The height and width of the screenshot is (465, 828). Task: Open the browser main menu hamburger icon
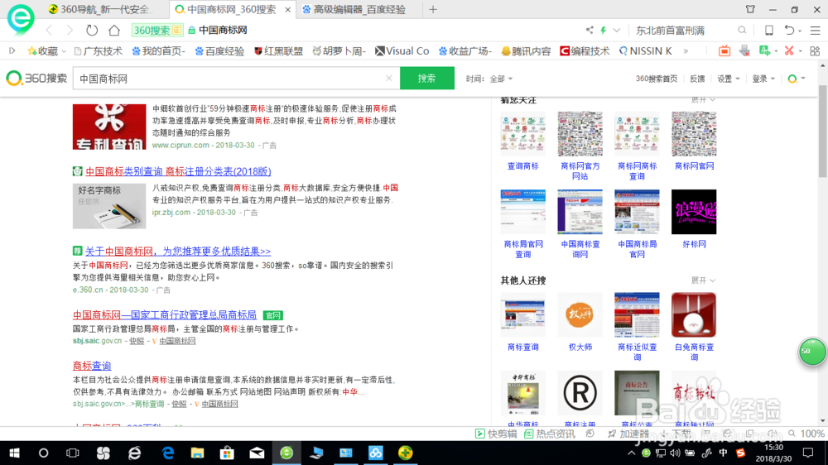coord(816,31)
